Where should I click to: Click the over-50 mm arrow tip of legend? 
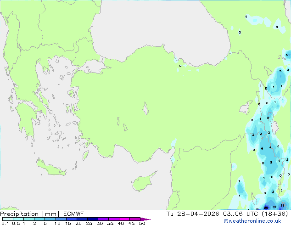pos(145,219)
